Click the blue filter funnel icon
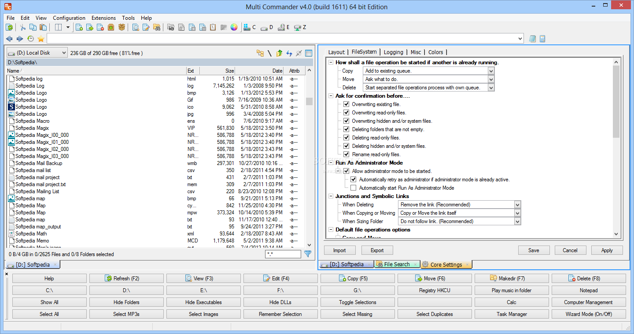Image resolution: width=634 pixels, height=334 pixels. (x=308, y=254)
